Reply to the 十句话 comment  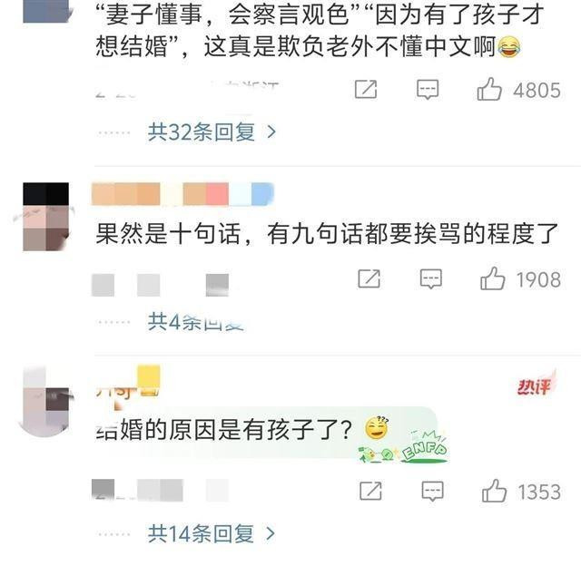click(x=430, y=278)
